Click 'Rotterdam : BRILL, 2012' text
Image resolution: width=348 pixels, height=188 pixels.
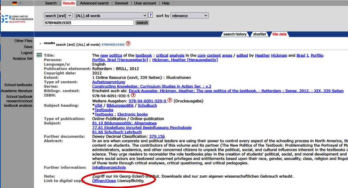[x=116, y=69]
